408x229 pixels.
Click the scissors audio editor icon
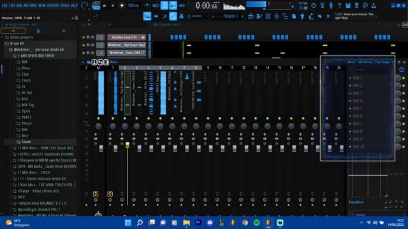coord(322,5)
